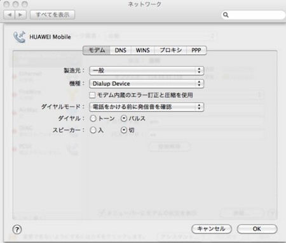Click the back navigation arrow
The width and height of the screenshot is (286, 243).
point(10,15)
